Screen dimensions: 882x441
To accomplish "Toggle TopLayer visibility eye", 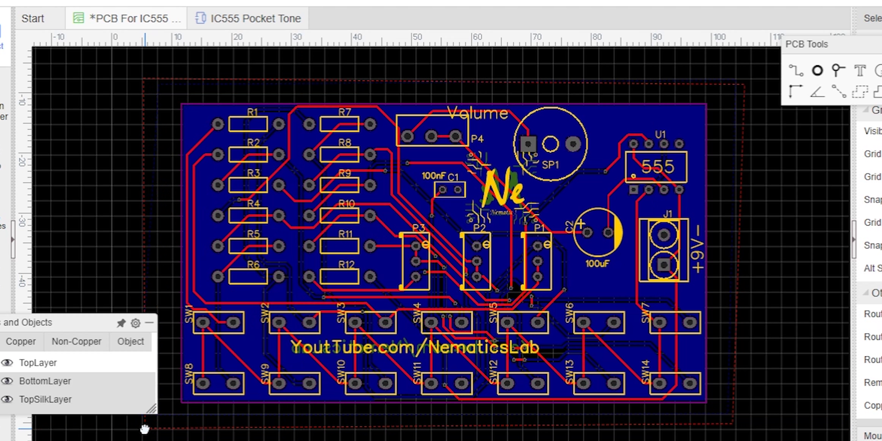I will click(x=7, y=363).
